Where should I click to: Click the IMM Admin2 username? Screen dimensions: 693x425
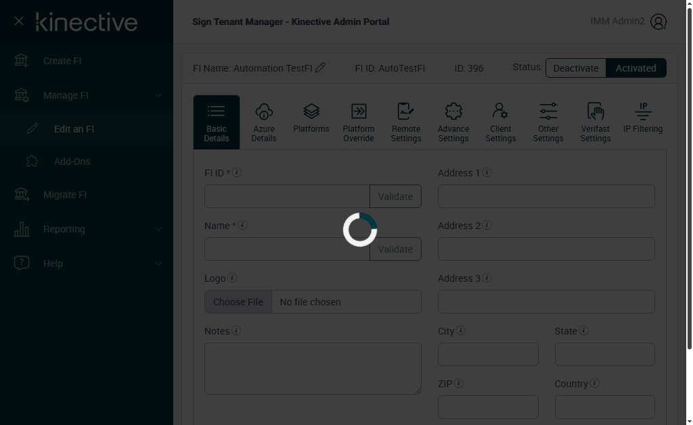[617, 21]
